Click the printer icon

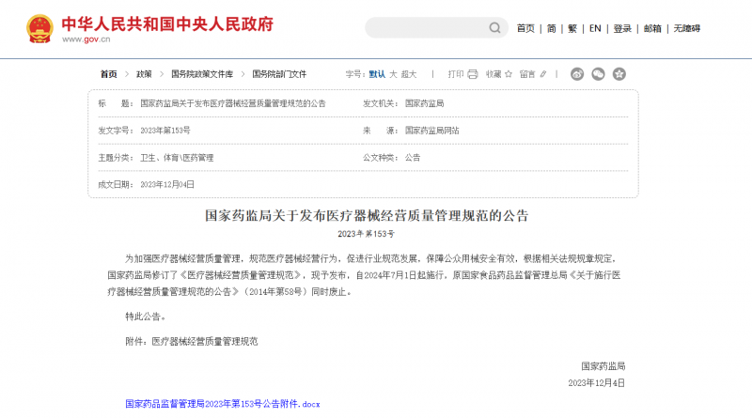point(473,74)
